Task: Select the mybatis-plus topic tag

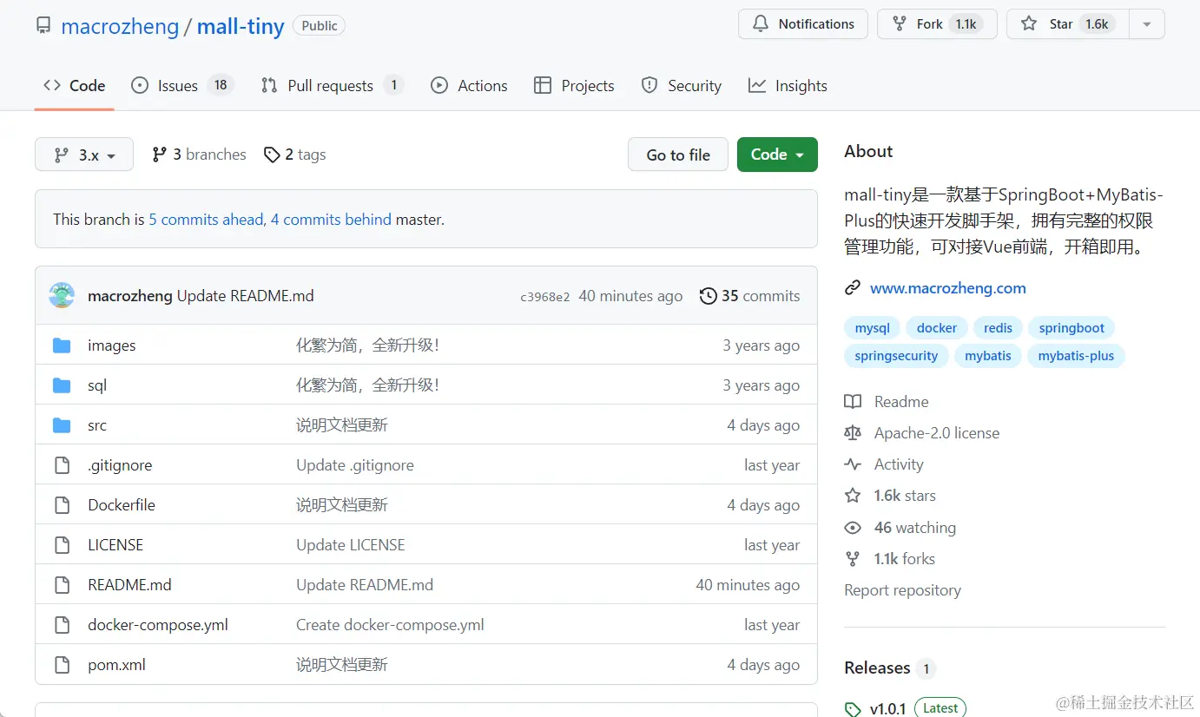Action: pos(1076,356)
